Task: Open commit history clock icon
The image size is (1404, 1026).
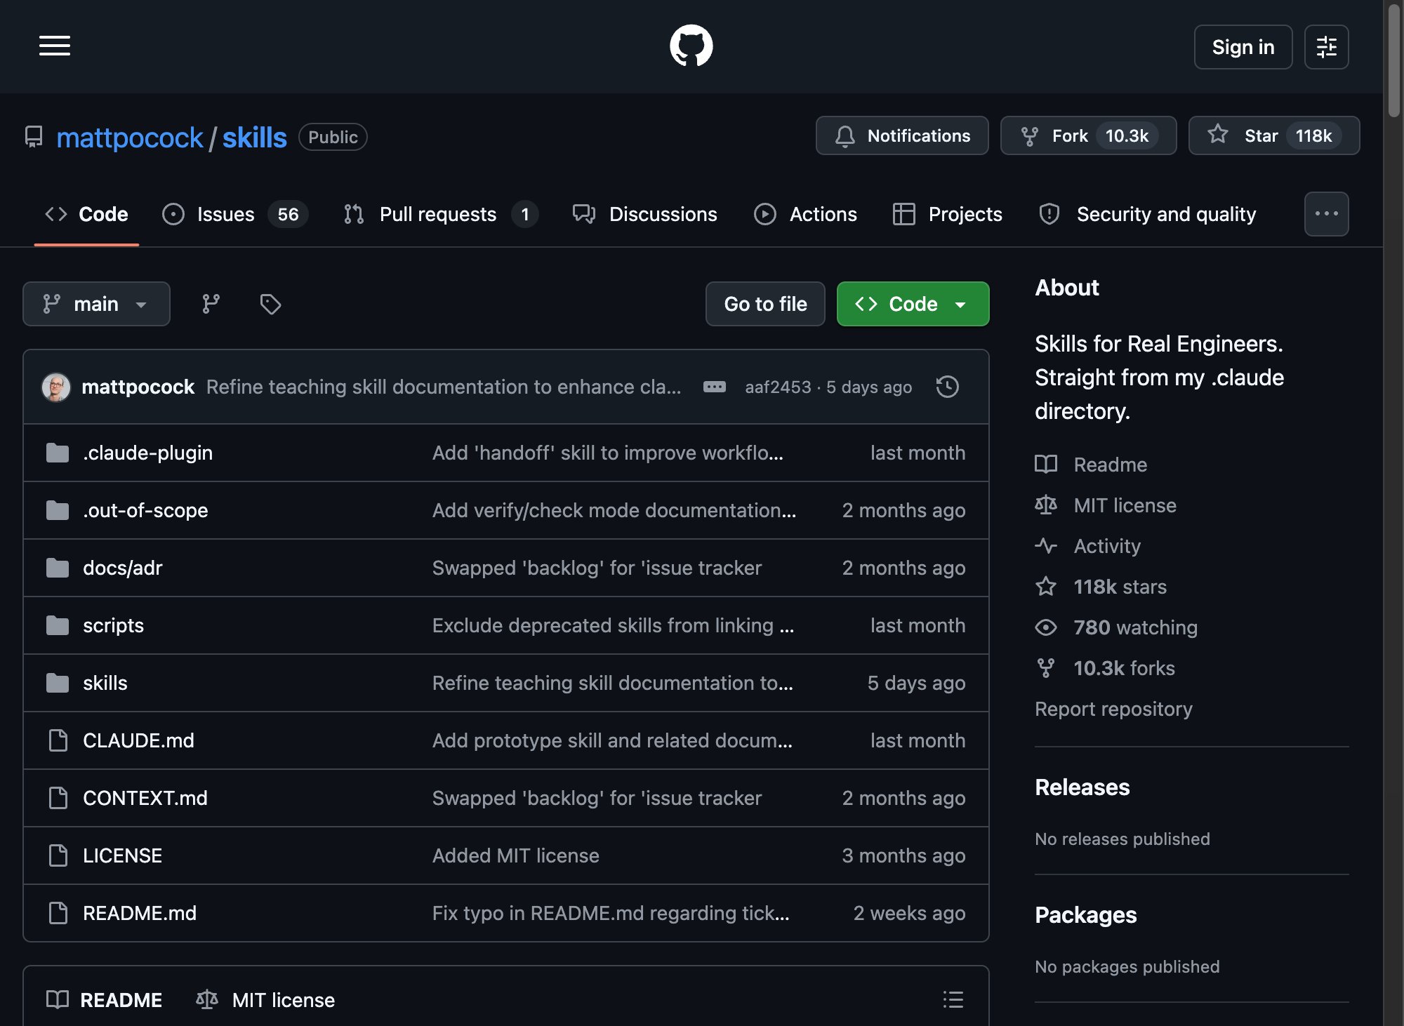Action: (947, 387)
